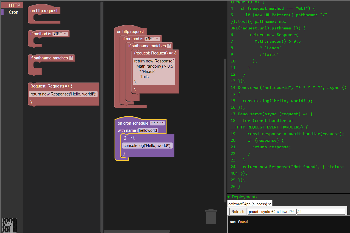
Task: Click the 'on http request' toolbox block
Action: coord(44,11)
